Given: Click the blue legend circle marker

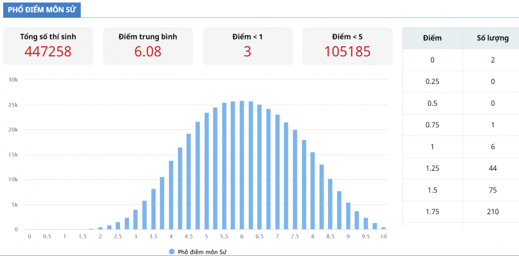Looking at the screenshot, I should click(x=172, y=252).
